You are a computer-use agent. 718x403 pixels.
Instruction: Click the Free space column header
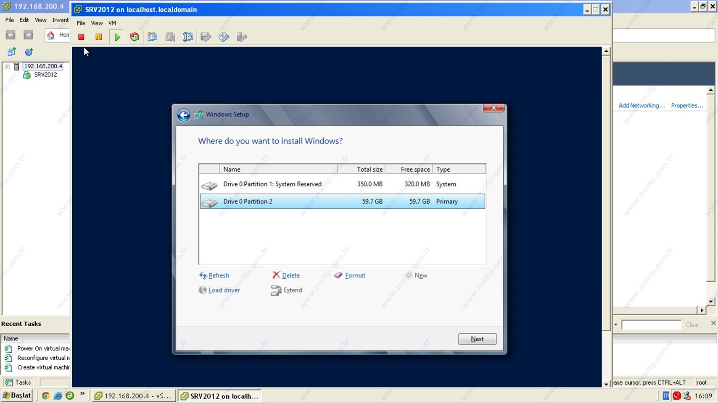click(x=409, y=169)
